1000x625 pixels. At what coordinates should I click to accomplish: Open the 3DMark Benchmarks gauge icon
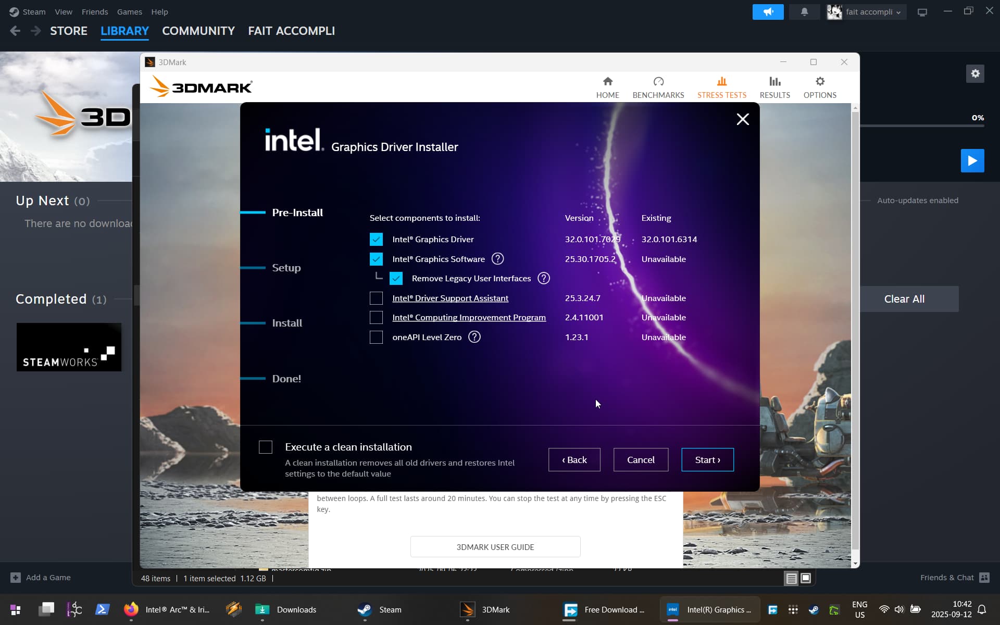[x=658, y=82]
